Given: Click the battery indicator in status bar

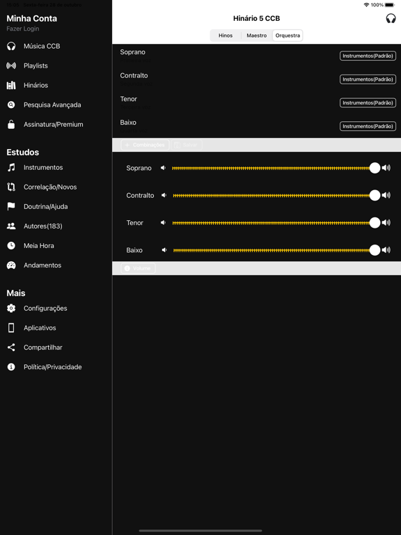Looking at the screenshot, I should pyautogui.click(x=390, y=5).
